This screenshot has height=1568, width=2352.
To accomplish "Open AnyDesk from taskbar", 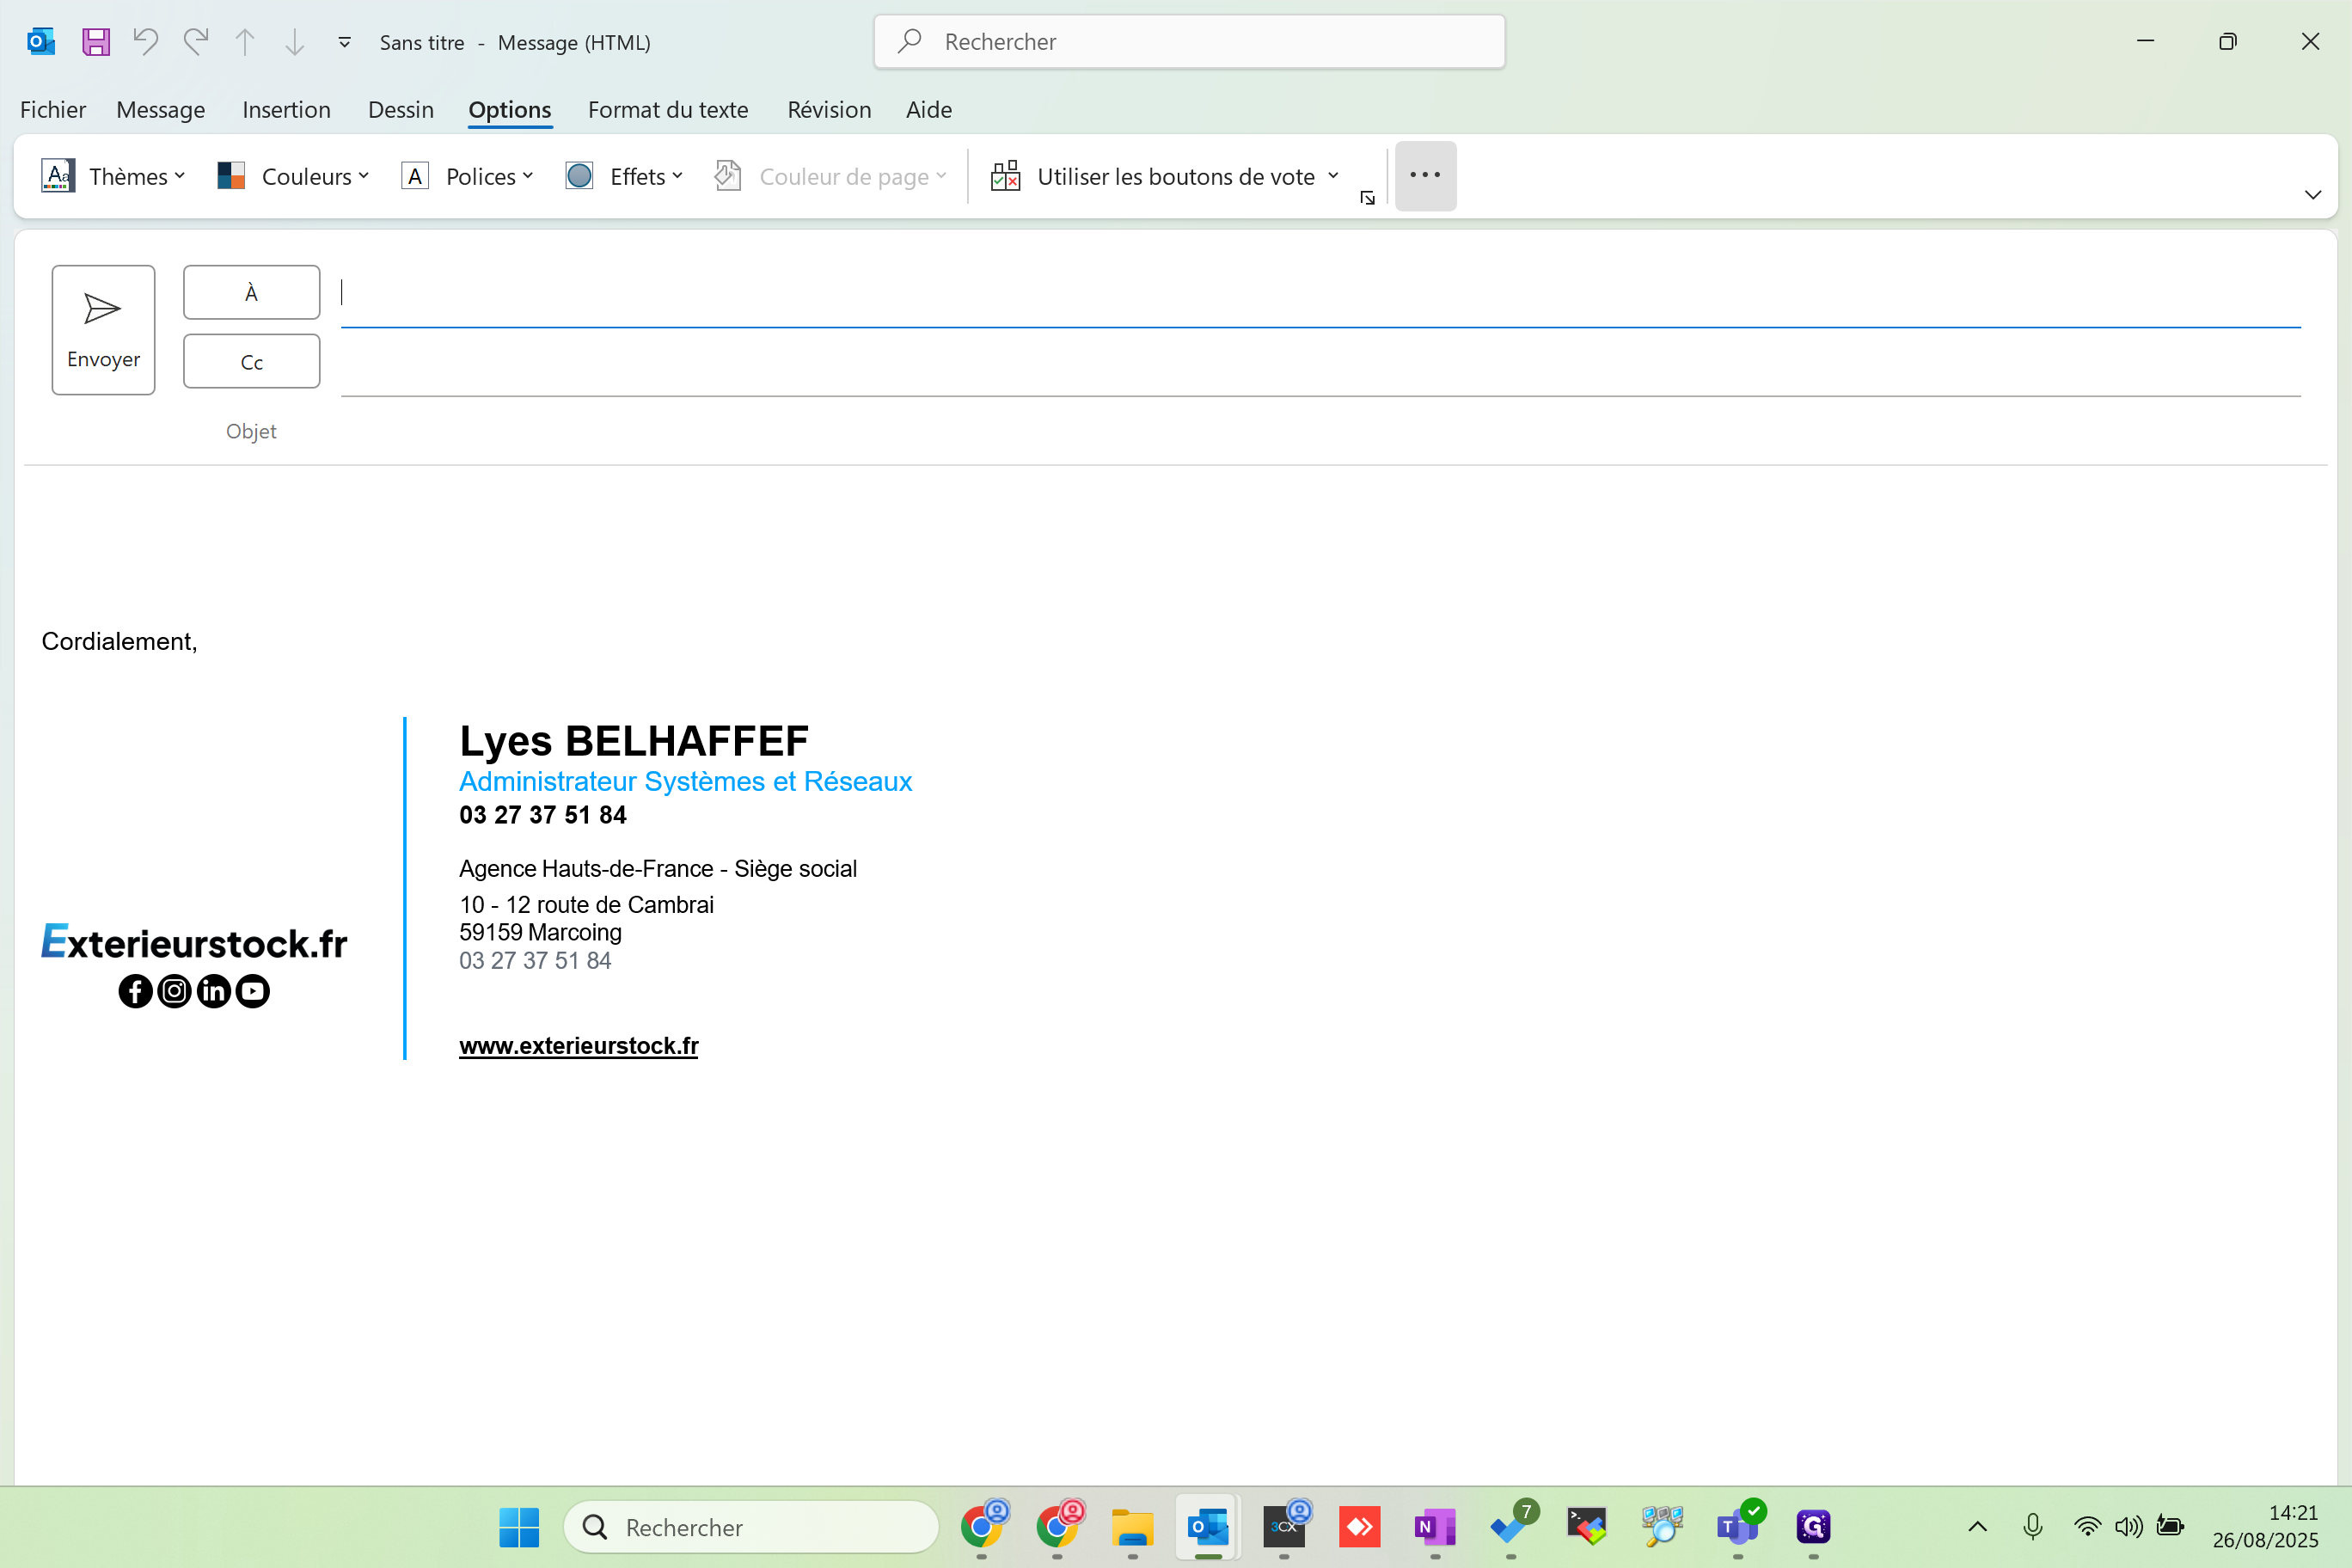I will [x=1360, y=1527].
